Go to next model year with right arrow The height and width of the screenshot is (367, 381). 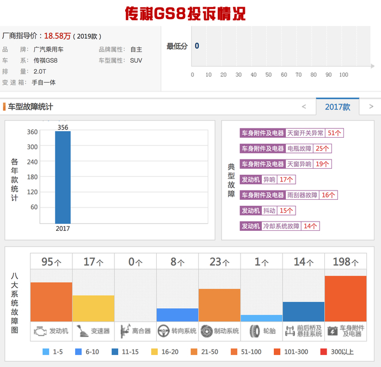pos(371,107)
